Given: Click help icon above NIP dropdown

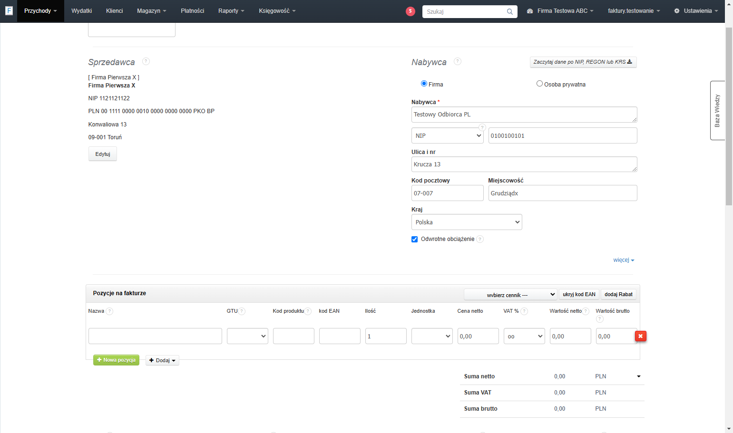Looking at the screenshot, I should [x=482, y=127].
